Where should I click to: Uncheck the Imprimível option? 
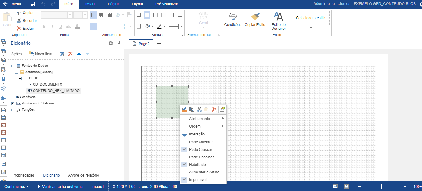[x=198, y=180]
